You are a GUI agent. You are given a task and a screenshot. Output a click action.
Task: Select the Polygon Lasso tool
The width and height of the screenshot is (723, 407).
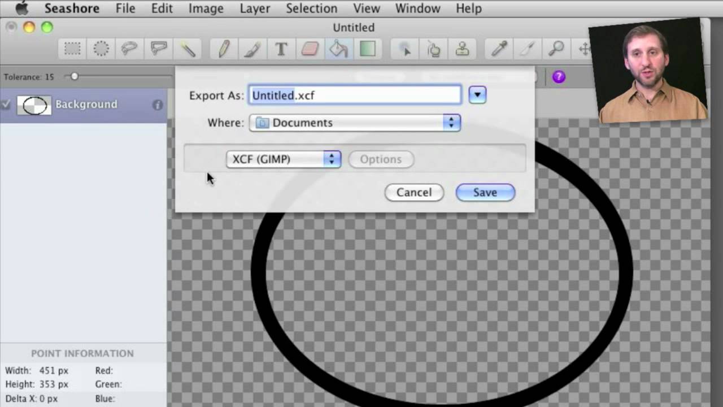pyautogui.click(x=159, y=49)
